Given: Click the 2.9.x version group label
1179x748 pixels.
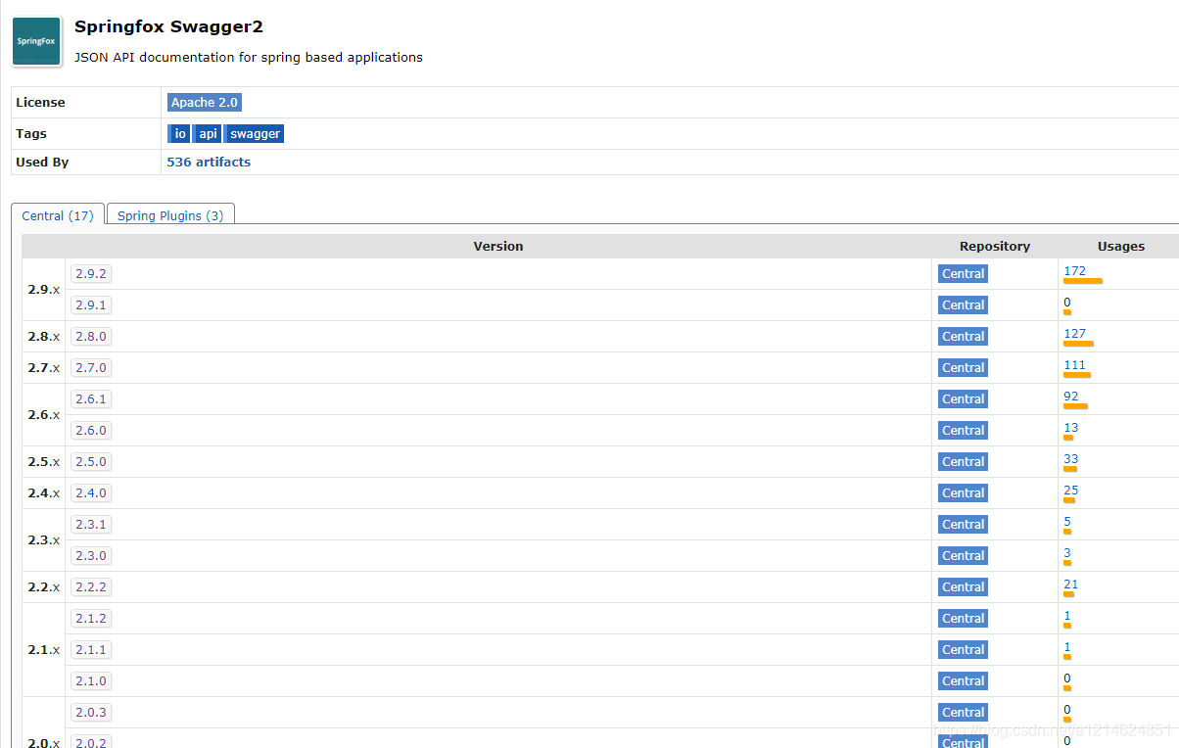Looking at the screenshot, I should pos(44,290).
